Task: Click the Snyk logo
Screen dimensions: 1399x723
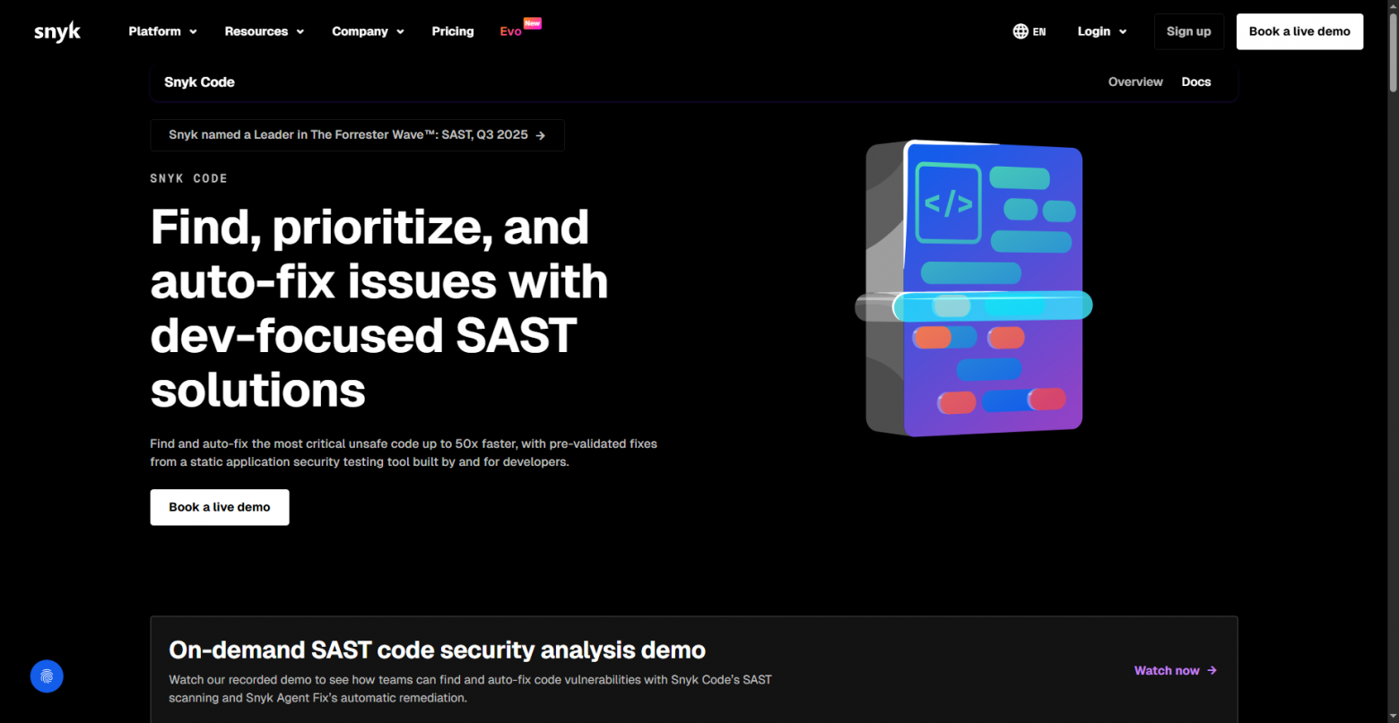Action: click(56, 30)
